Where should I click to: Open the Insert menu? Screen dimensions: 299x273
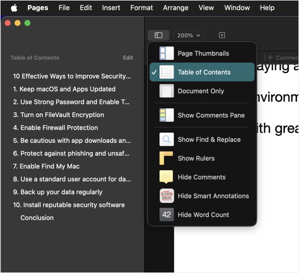[111, 8]
